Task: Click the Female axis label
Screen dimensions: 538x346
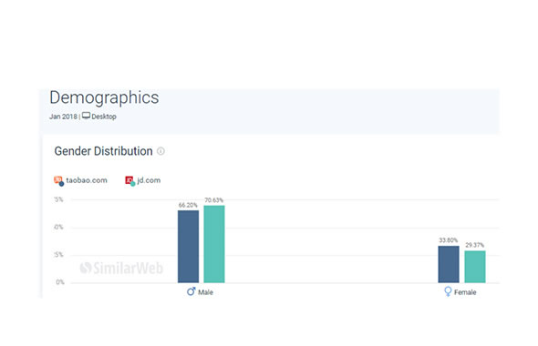Action: [465, 292]
